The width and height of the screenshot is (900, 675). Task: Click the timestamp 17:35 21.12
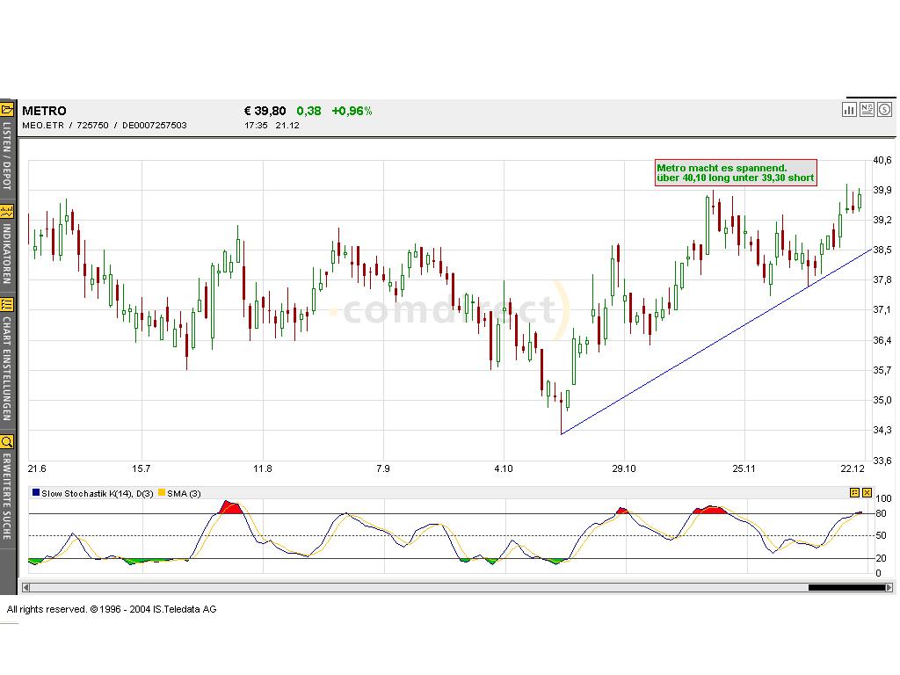(x=272, y=125)
